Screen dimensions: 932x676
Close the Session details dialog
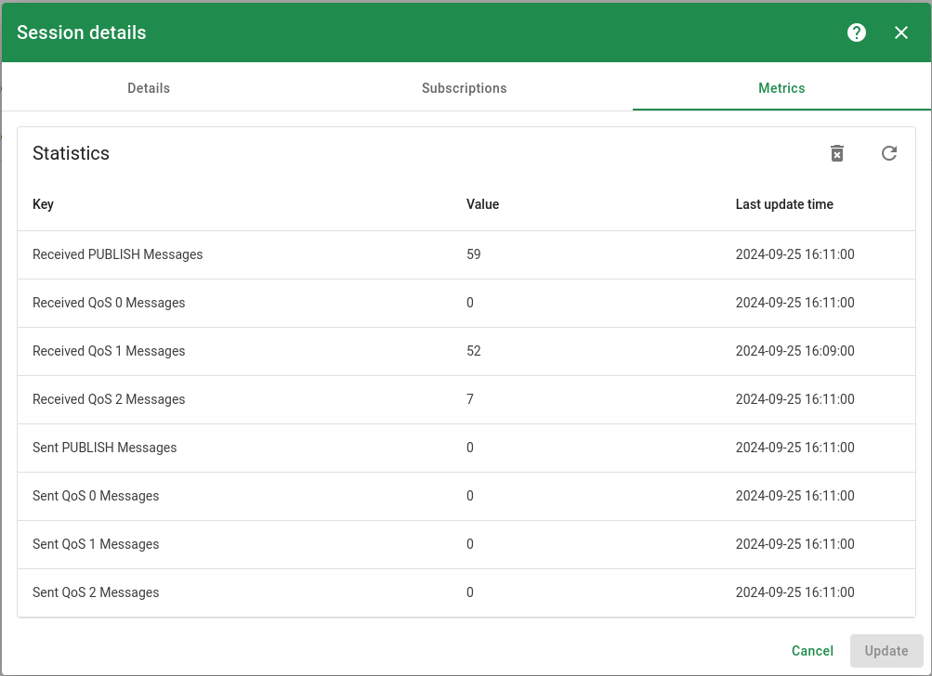pyautogui.click(x=901, y=32)
